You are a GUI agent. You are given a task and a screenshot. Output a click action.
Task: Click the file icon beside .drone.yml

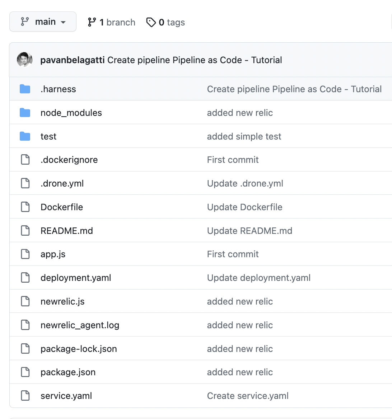(x=25, y=183)
